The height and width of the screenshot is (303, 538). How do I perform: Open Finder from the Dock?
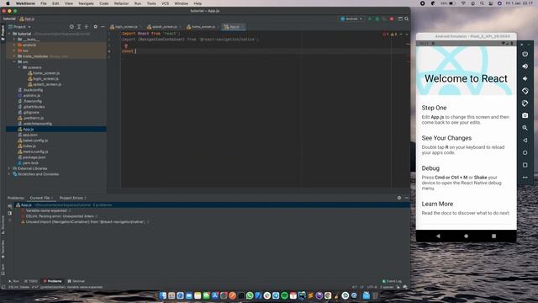click(x=162, y=295)
